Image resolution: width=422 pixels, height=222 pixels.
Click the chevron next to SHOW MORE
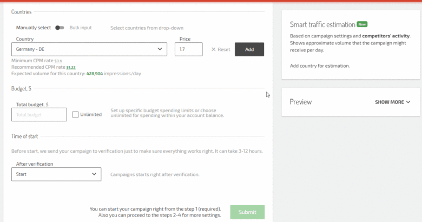[408, 102]
